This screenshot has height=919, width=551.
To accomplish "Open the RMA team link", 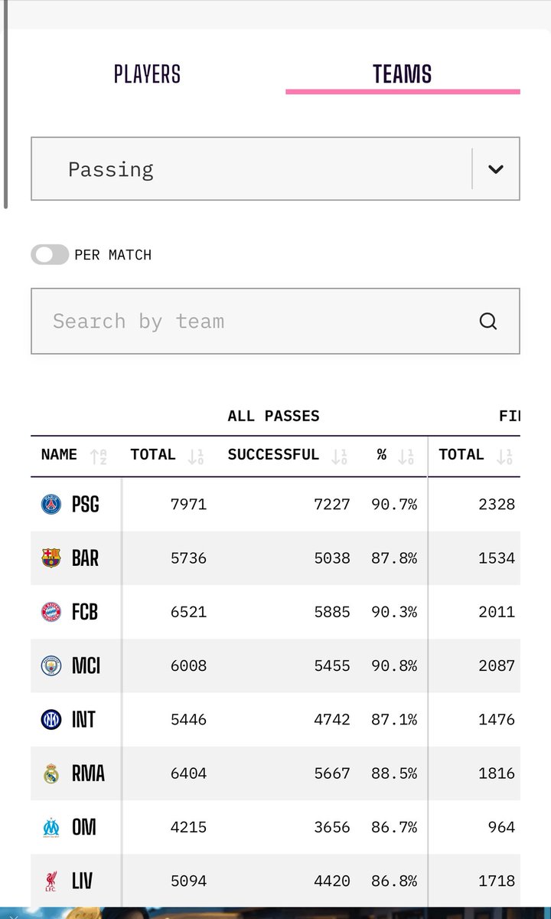I will (x=88, y=773).
